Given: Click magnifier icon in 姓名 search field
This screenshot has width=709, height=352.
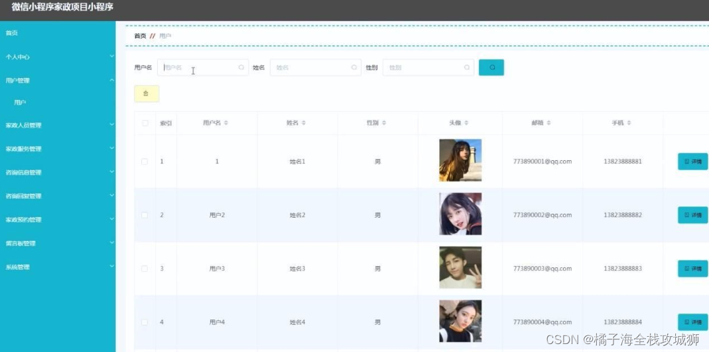Looking at the screenshot, I should click(354, 67).
